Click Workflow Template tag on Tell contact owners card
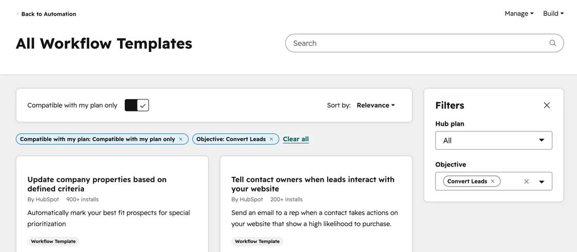 tap(257, 241)
